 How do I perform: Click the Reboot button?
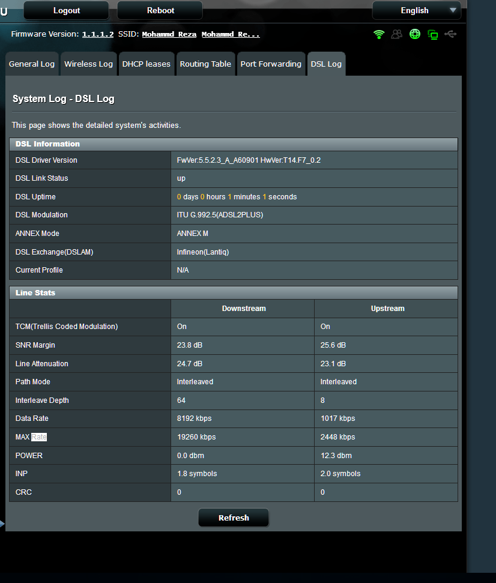[160, 10]
